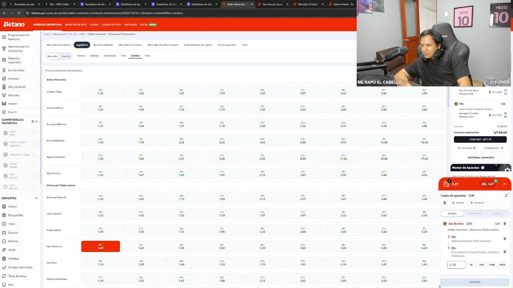Open Apuestas en Vivo in top menu
This screenshot has height=288, width=513.
(x=76, y=24)
